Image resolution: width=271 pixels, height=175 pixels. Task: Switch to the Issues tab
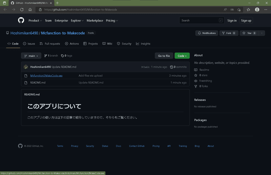(29, 44)
